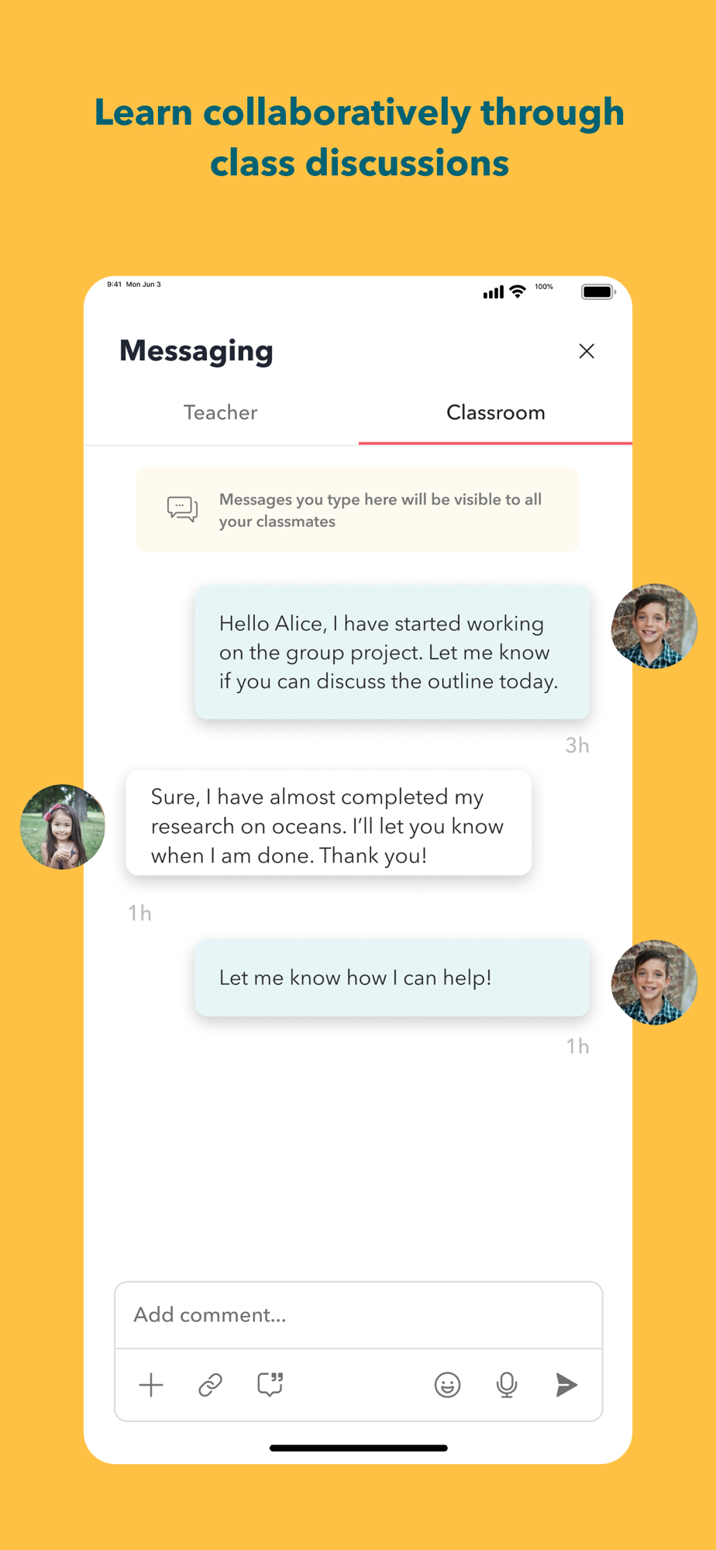Tap the battery indicator in status bar
716x1550 pixels.
(598, 292)
